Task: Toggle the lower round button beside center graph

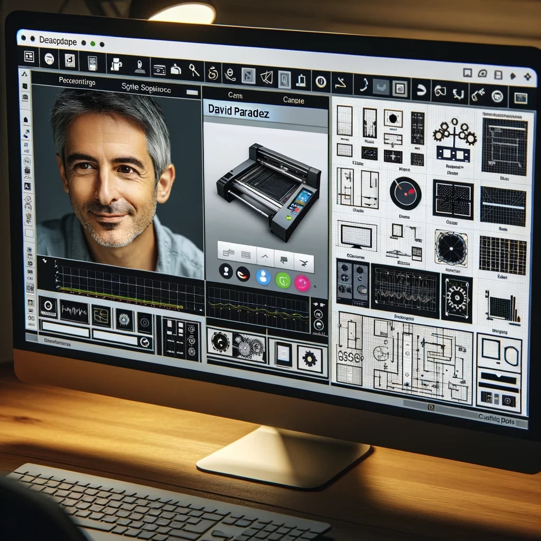Action: coord(319,326)
